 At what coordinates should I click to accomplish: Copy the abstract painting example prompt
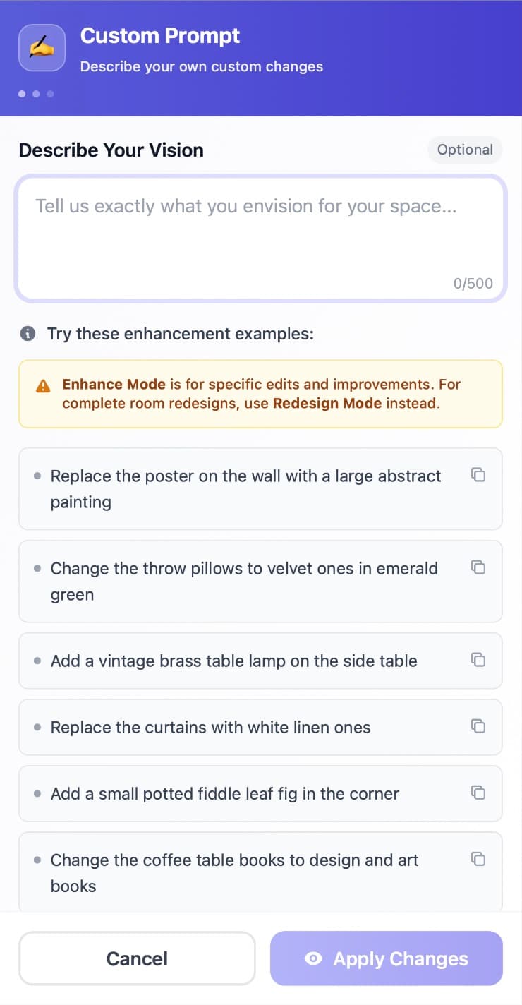click(478, 475)
